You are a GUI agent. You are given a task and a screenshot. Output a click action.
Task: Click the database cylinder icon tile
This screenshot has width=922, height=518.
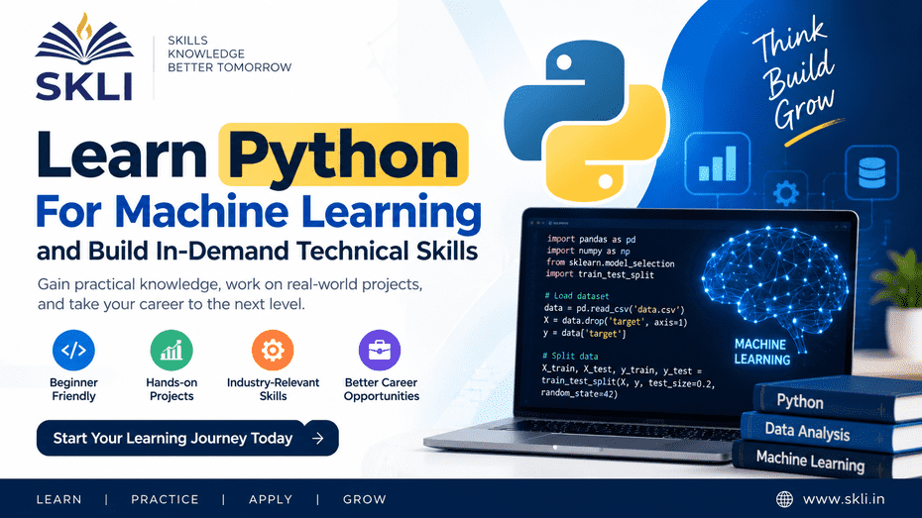coord(871,172)
